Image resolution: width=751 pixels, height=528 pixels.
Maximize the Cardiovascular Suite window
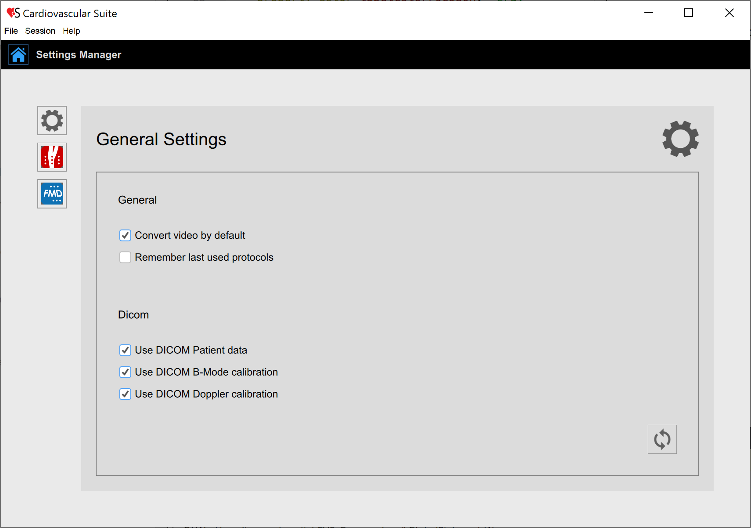pyautogui.click(x=689, y=13)
